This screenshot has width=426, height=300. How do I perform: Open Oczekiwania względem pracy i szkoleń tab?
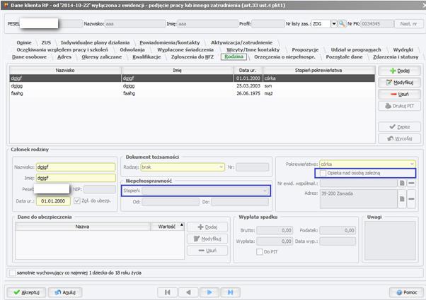[x=62, y=50]
